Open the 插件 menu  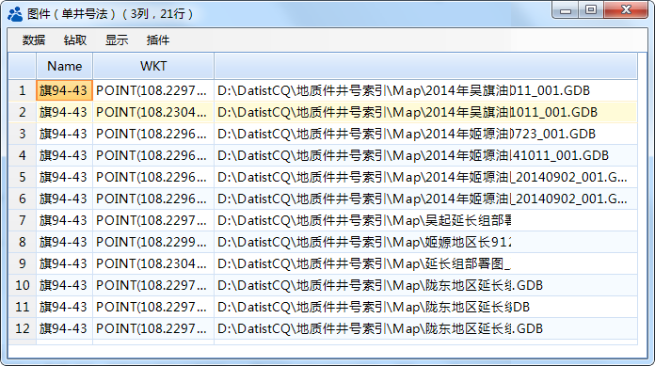tap(158, 40)
